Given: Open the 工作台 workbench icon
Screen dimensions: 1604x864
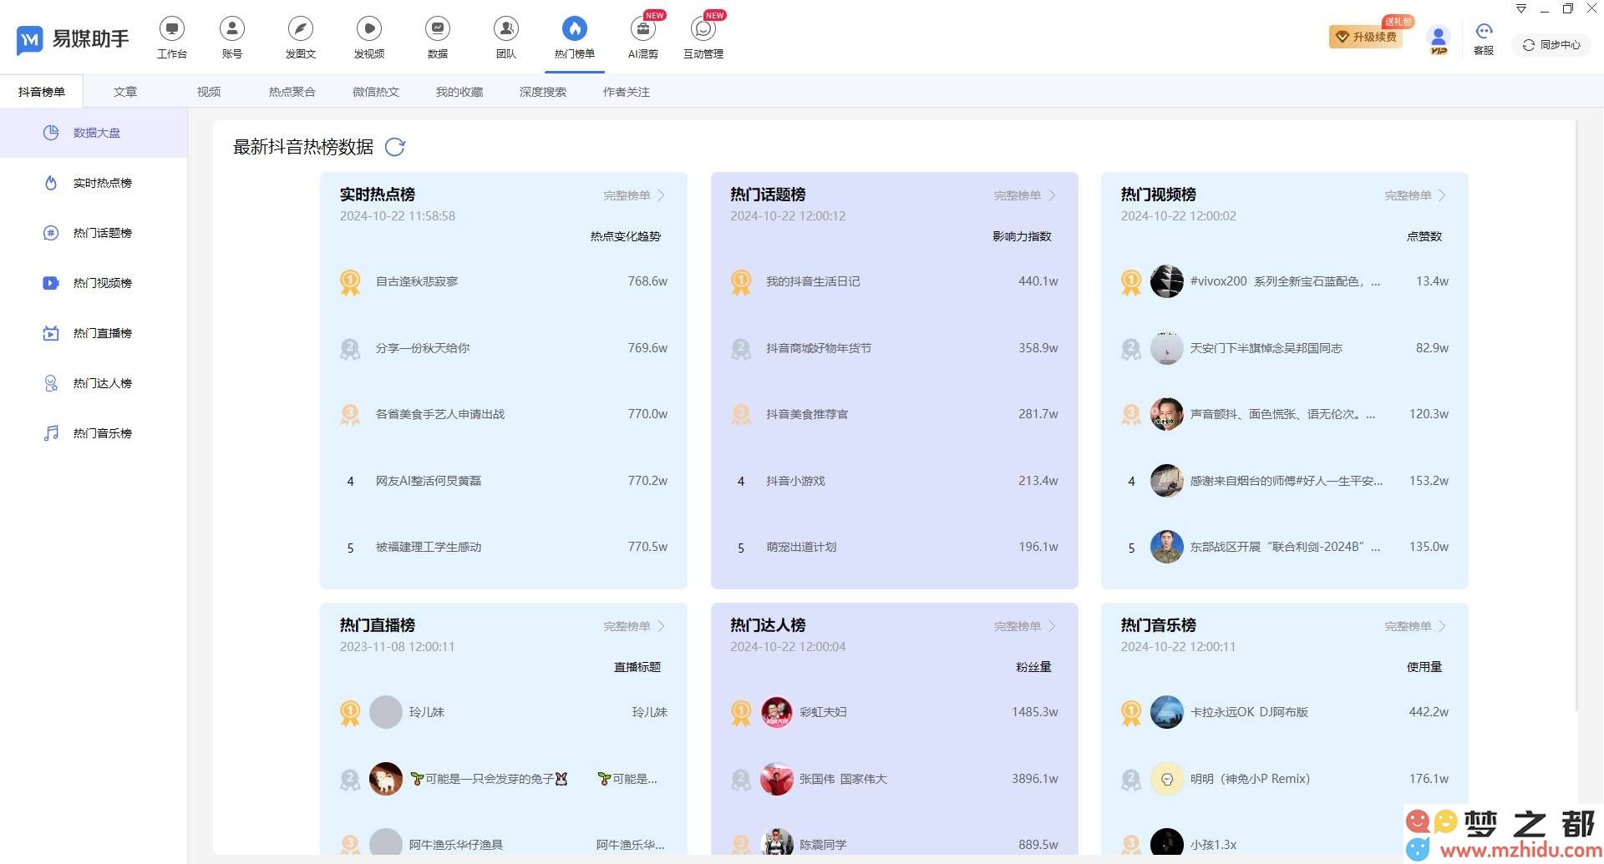Looking at the screenshot, I should 172,38.
